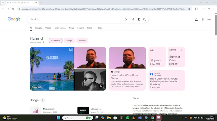Image resolution: width=217 pixels, height=121 pixels.
Task: Open the Facebook TikTok Artist Profile post
Action: click(167, 80)
